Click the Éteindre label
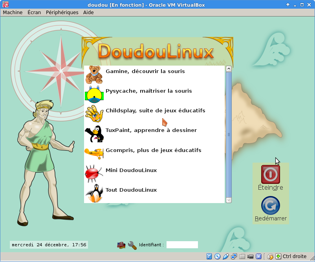Viewport: 315px width, 262px height. click(270, 187)
